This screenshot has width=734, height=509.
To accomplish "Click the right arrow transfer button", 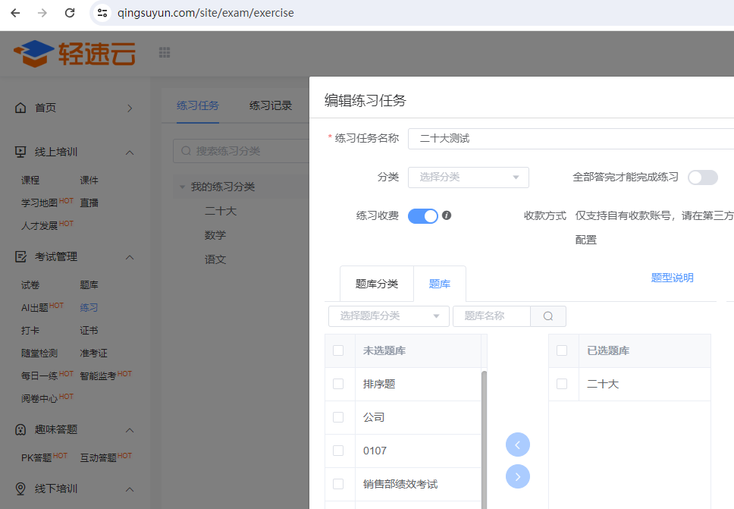I will click(x=518, y=476).
